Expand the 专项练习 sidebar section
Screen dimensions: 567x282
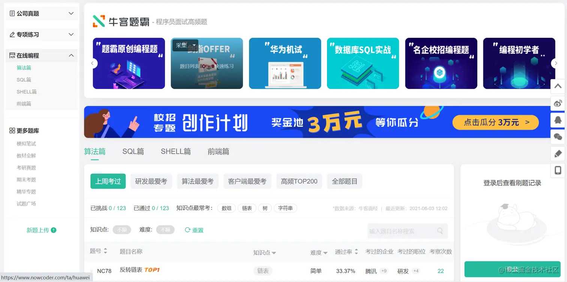[x=42, y=34]
